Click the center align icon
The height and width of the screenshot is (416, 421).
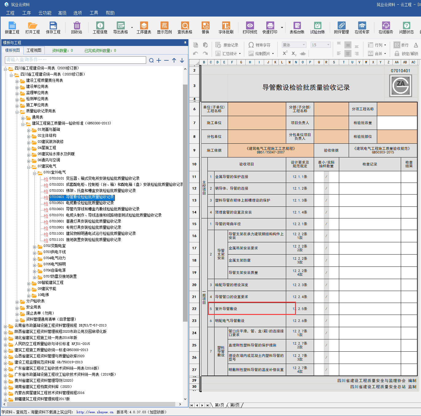[x=348, y=54]
